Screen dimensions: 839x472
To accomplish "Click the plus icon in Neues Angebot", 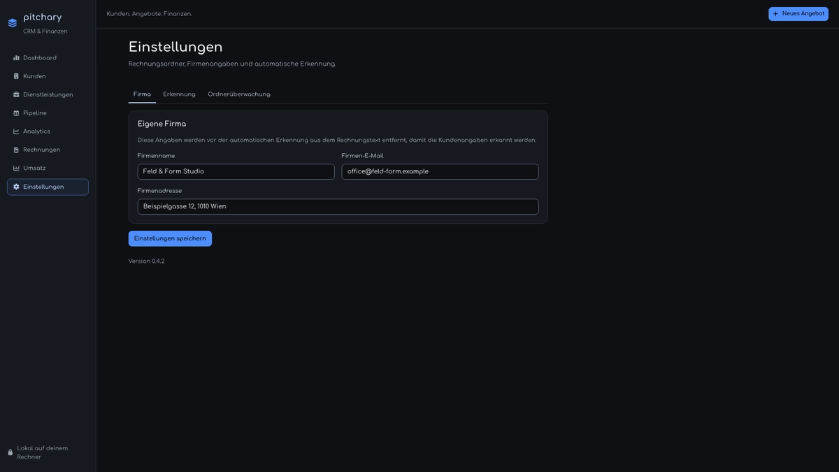I will tap(775, 14).
